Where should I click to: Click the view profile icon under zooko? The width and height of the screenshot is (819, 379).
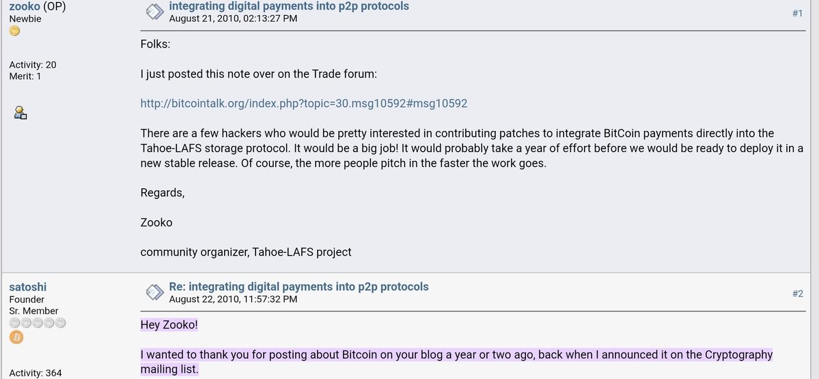click(20, 112)
